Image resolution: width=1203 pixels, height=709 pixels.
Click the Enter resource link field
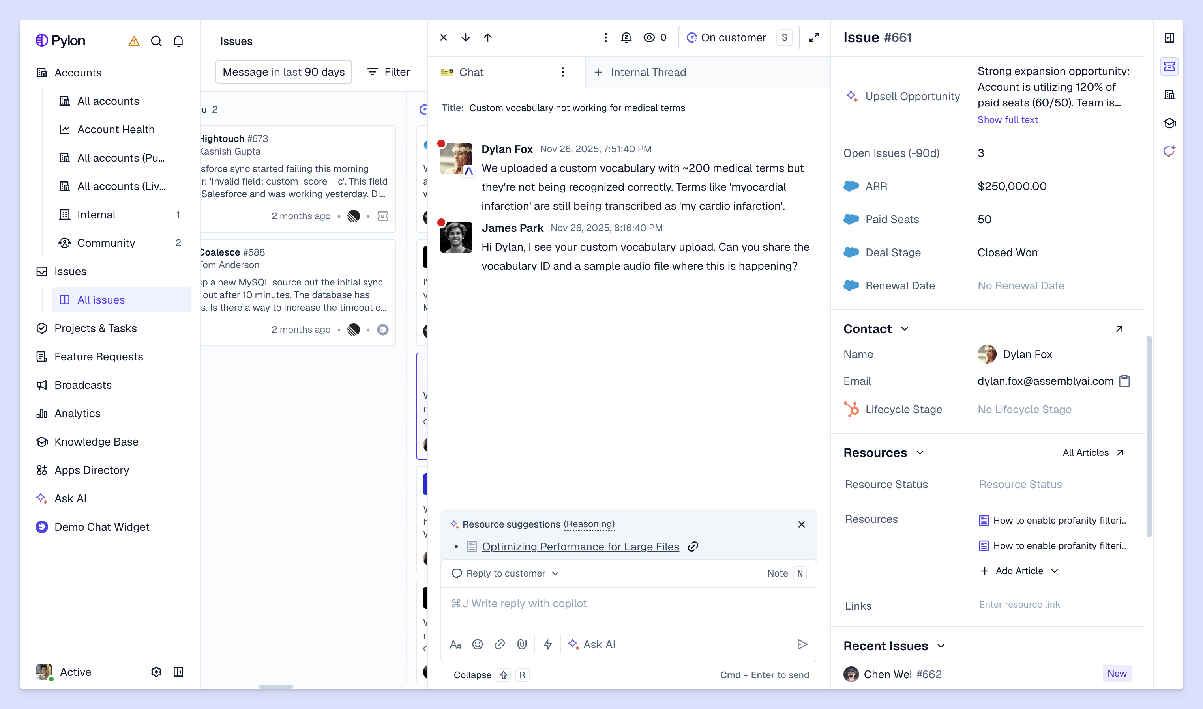click(1019, 605)
